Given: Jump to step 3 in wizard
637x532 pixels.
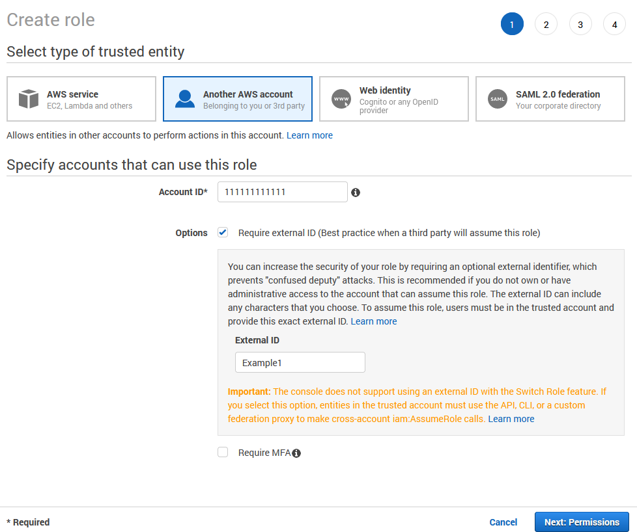Looking at the screenshot, I should tap(580, 25).
